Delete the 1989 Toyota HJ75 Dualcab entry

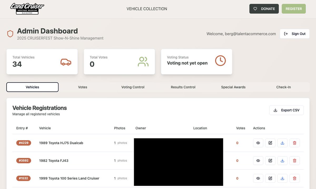(x=294, y=143)
